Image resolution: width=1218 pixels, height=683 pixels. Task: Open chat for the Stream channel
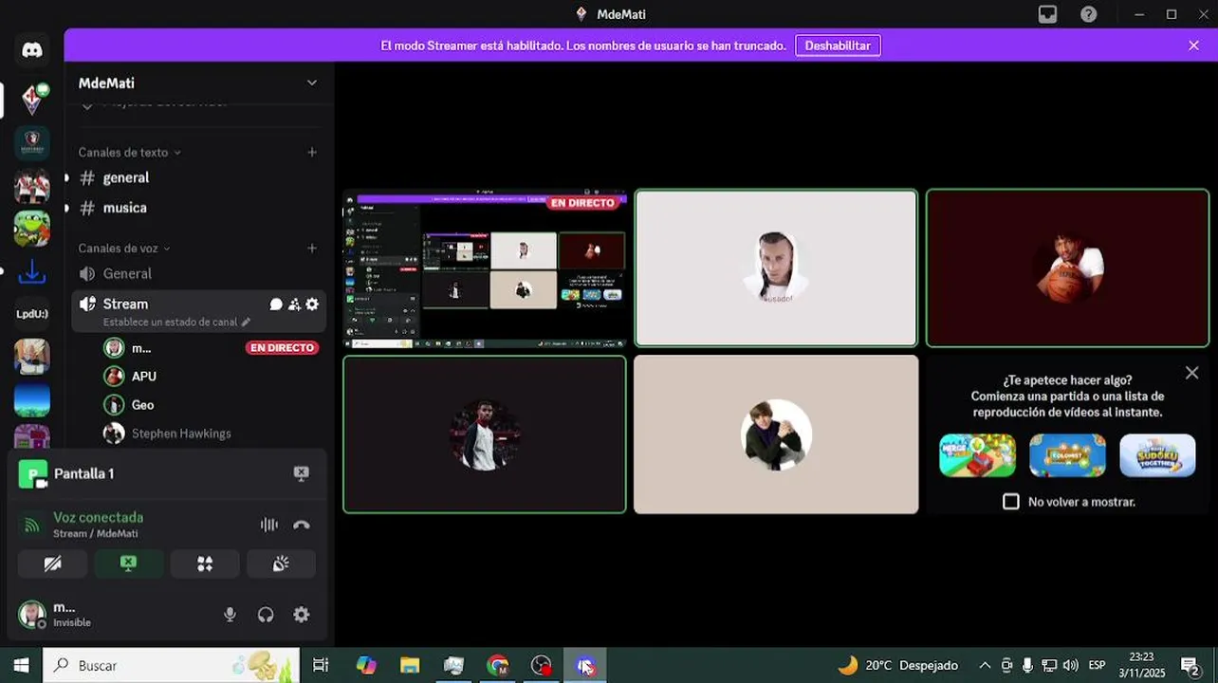click(276, 305)
